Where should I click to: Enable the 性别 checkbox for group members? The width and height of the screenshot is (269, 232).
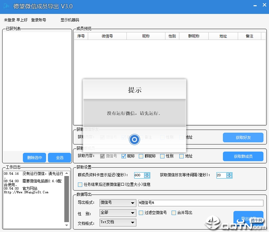(x=162, y=156)
